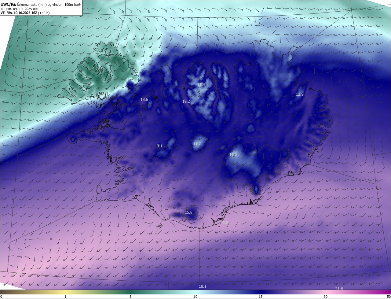Click the color scale tick labeled 1

pyautogui.click(x=65, y=297)
